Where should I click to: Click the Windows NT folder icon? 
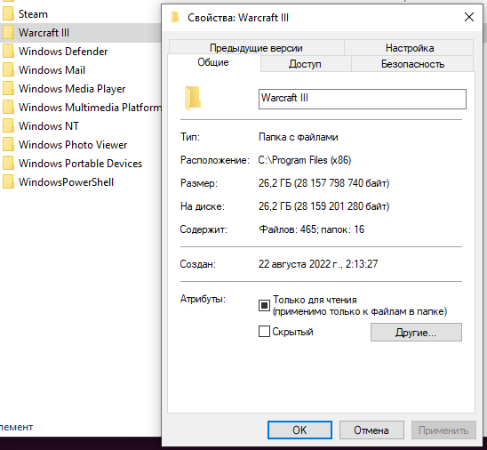point(8,126)
